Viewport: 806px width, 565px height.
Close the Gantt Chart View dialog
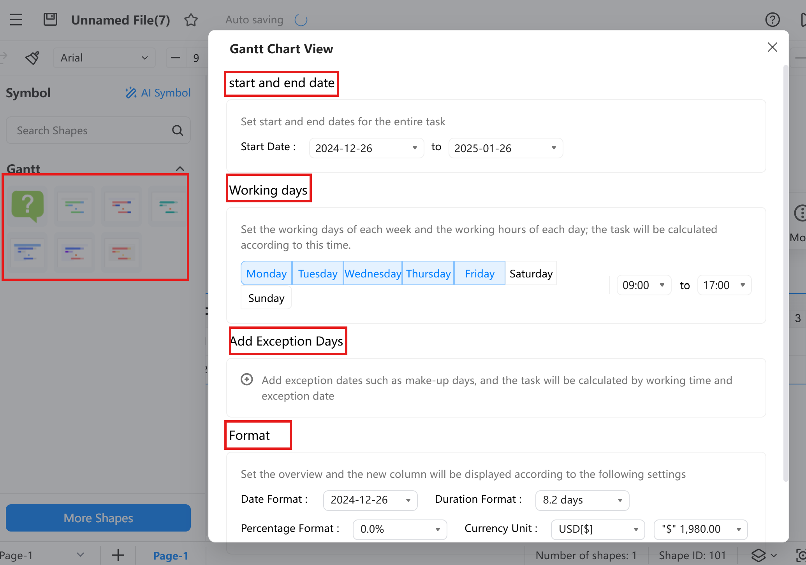[x=772, y=47]
